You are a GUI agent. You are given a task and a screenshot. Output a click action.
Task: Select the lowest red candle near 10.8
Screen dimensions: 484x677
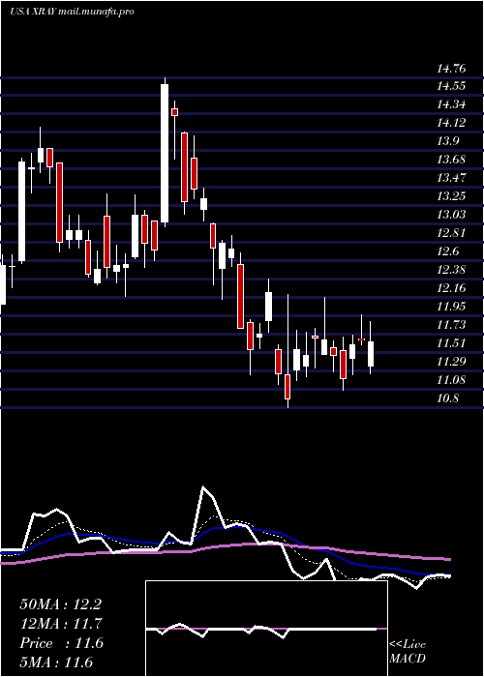[287, 387]
